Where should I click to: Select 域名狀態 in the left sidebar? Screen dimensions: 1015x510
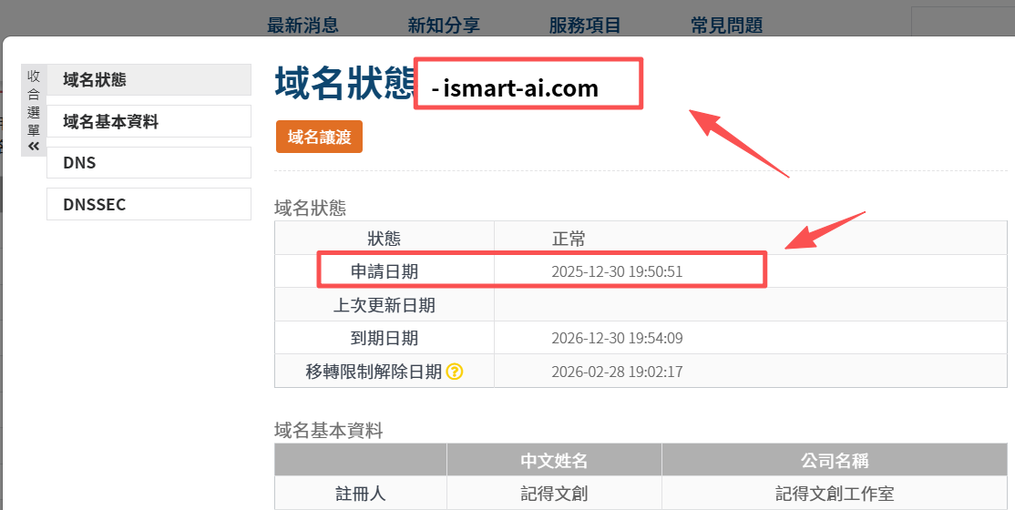[x=149, y=80]
